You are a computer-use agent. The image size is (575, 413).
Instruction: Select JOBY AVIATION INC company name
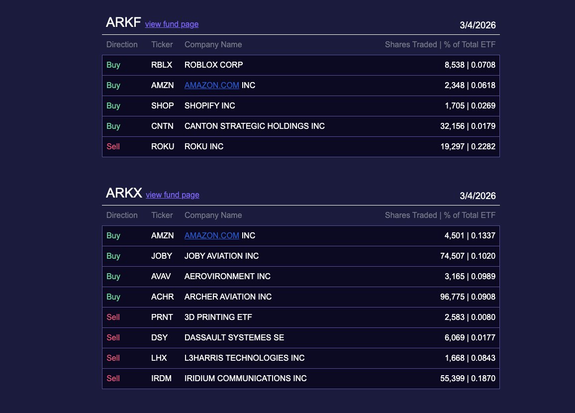click(221, 256)
